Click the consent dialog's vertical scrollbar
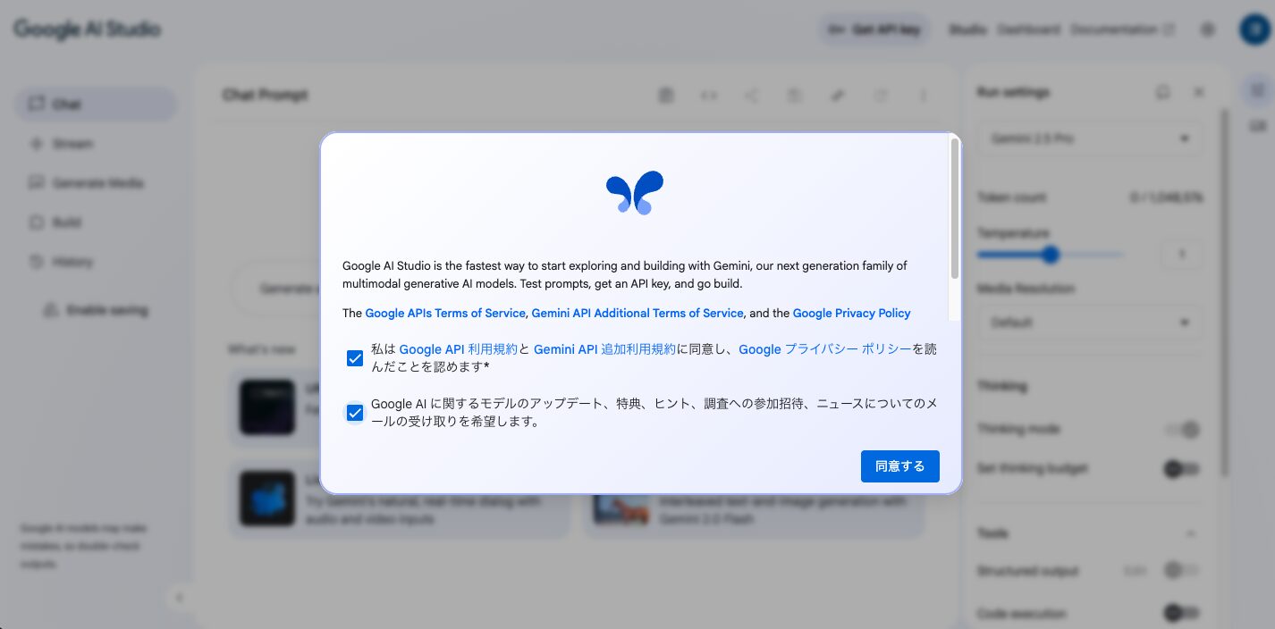This screenshot has height=629, width=1275. pos(954,207)
